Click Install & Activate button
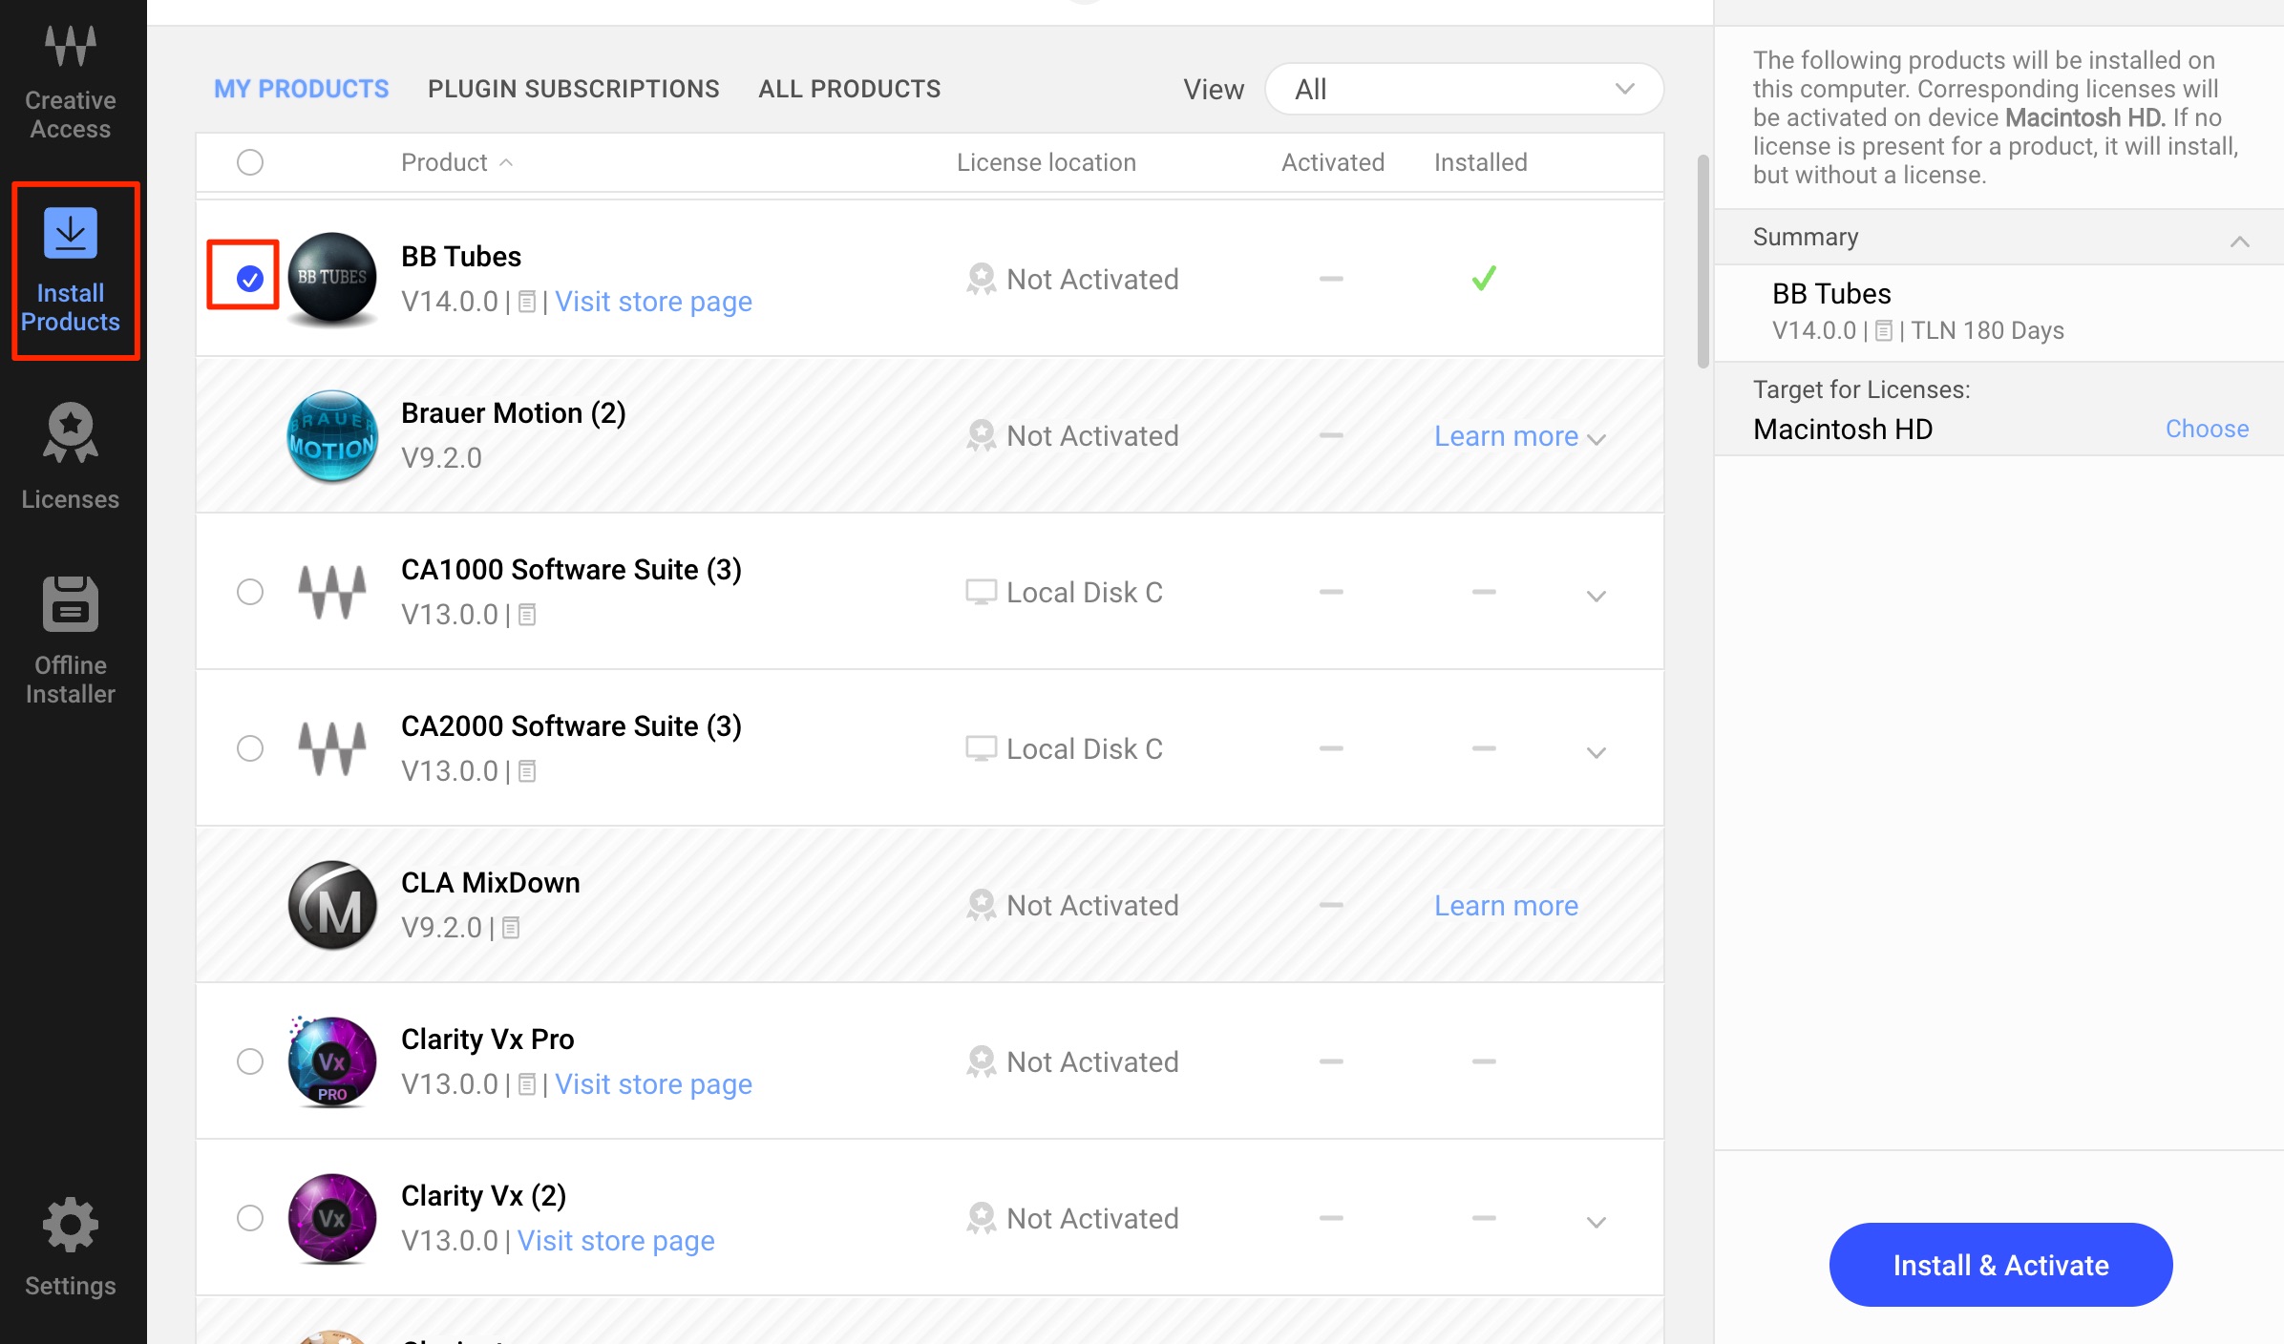This screenshot has height=1344, width=2284. tap(2000, 1265)
